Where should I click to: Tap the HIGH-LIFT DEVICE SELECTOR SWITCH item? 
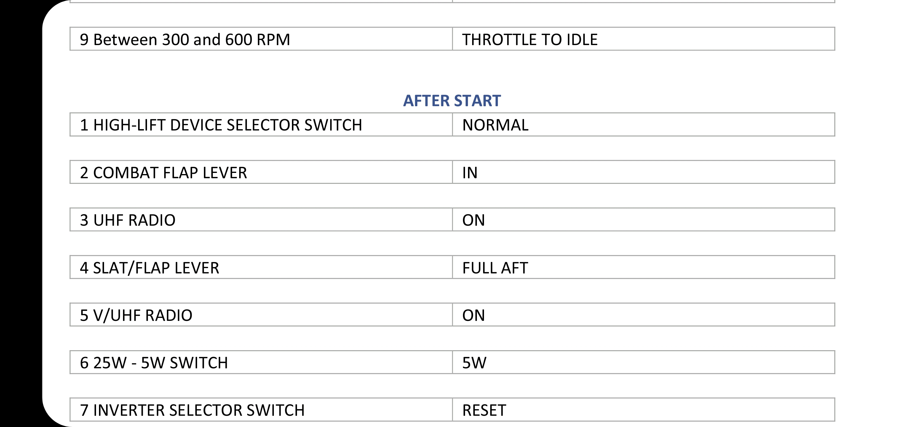pos(261,125)
